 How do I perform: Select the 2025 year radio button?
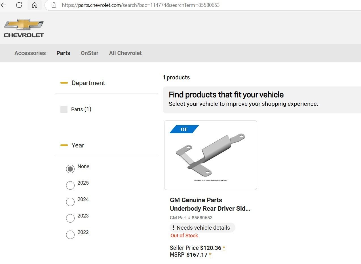click(x=70, y=185)
